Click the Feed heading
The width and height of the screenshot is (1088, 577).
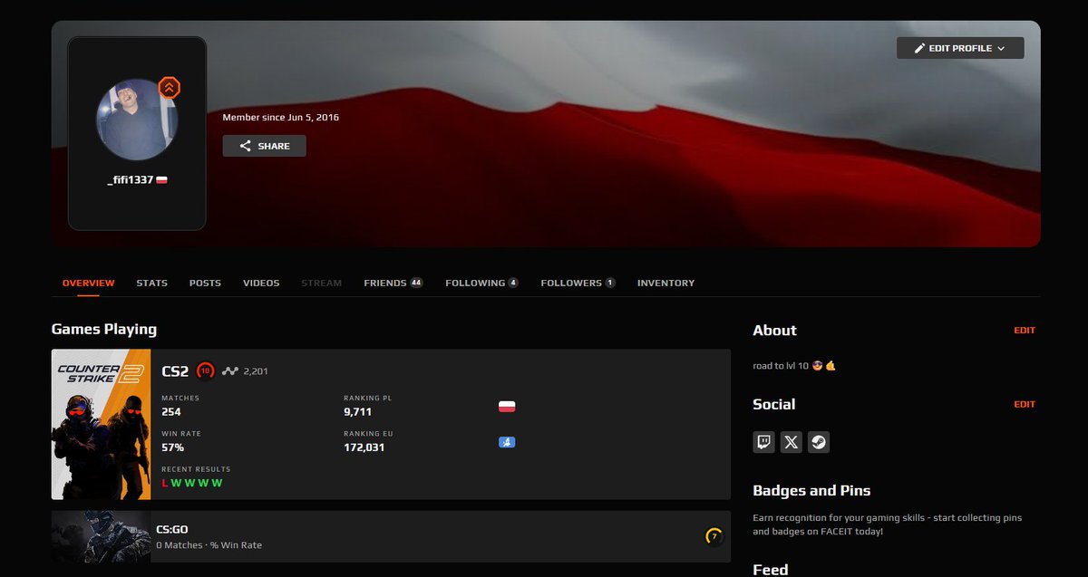(x=771, y=569)
